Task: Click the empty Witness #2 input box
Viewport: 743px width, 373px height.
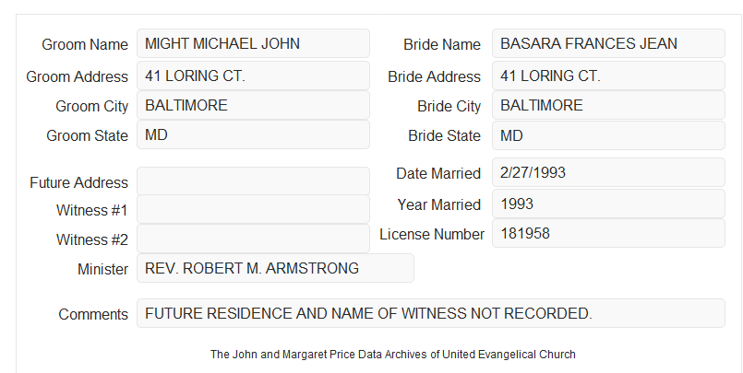Action: tap(253, 239)
